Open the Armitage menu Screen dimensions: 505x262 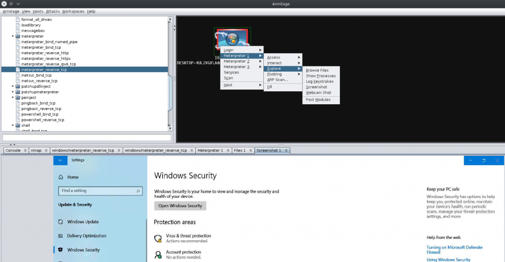[x=11, y=11]
